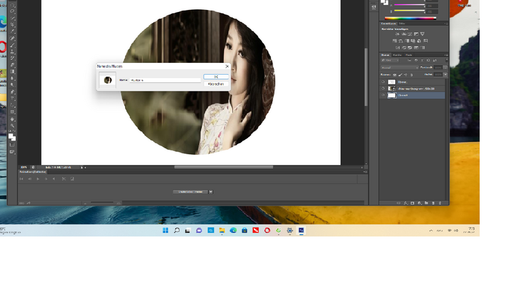Toggle lock transparent pixels
The width and height of the screenshot is (529, 298).
394,75
